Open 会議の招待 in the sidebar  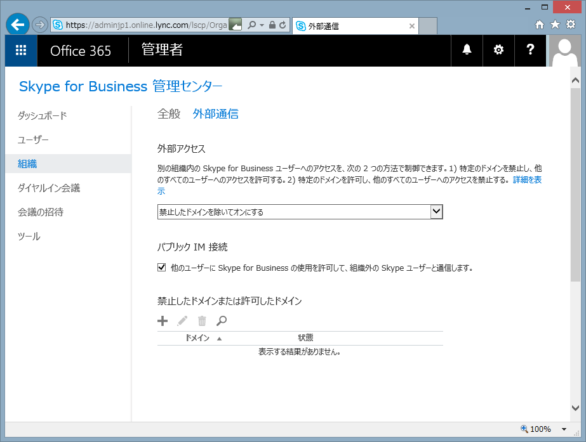41,212
